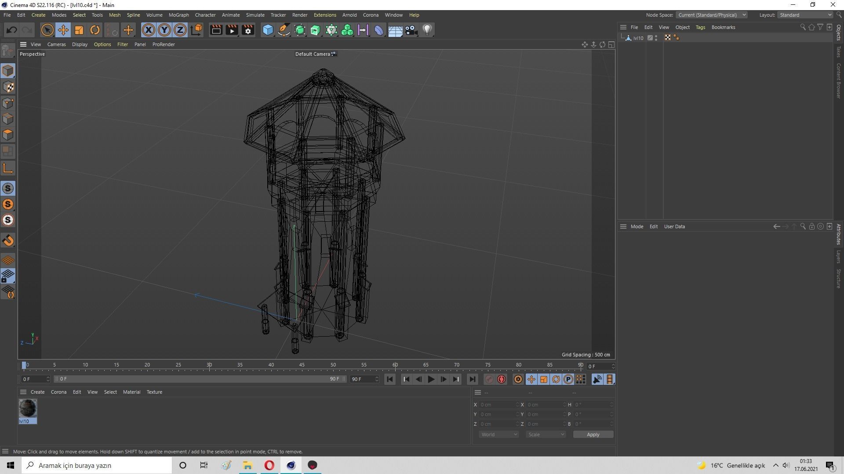Image resolution: width=844 pixels, height=474 pixels.
Task: Click the Default Camera label
Action: tap(313, 54)
